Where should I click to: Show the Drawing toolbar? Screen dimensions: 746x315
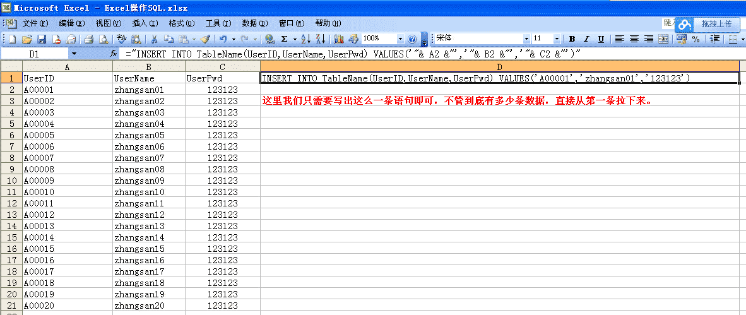(353, 39)
